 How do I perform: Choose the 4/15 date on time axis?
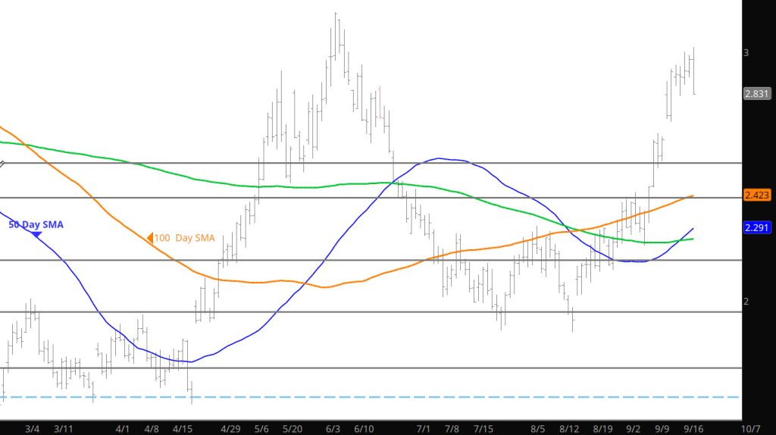[x=183, y=429]
